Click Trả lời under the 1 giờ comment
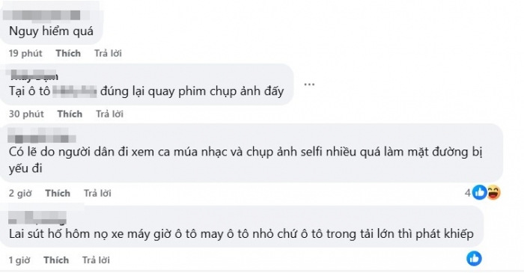 click(x=97, y=260)
